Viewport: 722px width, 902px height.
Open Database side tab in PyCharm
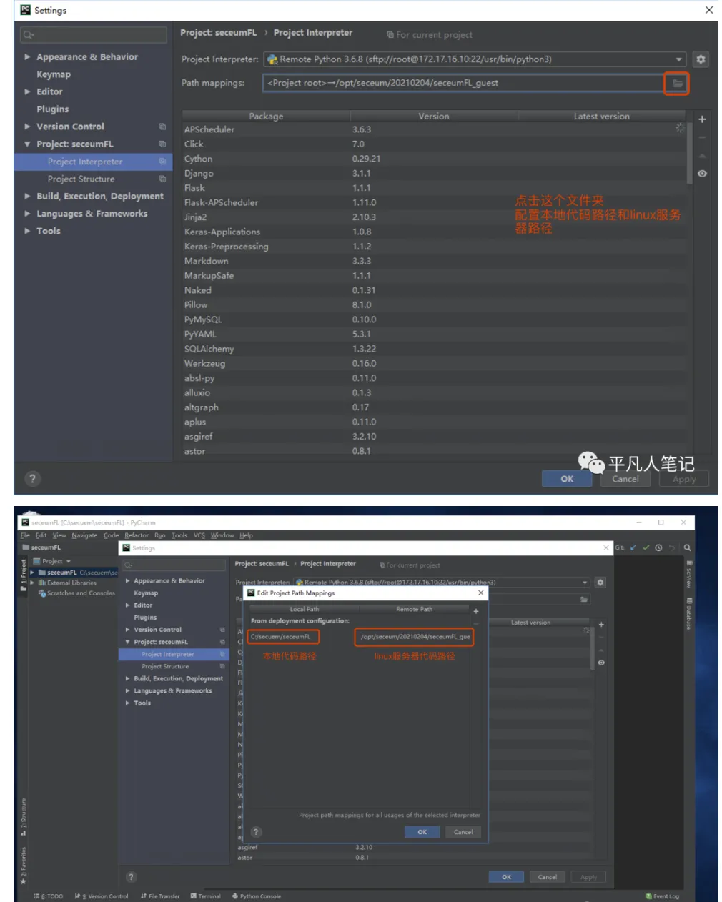pos(689,613)
